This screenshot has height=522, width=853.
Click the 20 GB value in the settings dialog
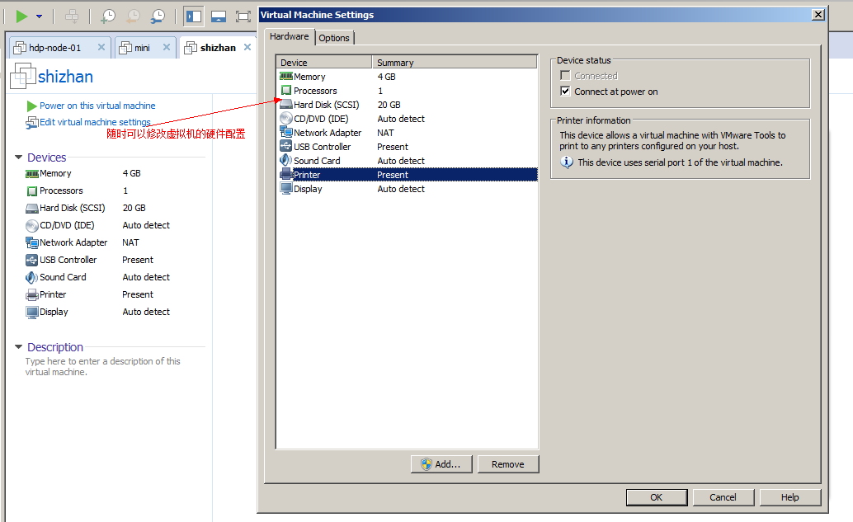(x=389, y=105)
